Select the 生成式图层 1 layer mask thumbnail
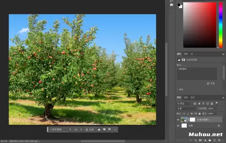This screenshot has height=143, width=226. coord(192,119)
